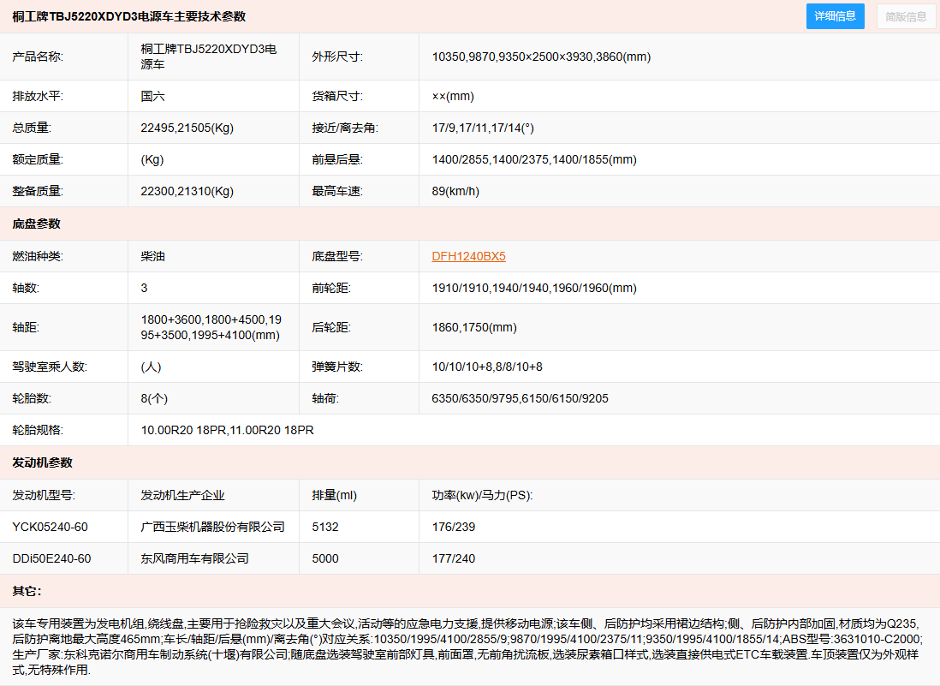Click the 轮胎数 label
The image size is (940, 686).
pos(32,398)
